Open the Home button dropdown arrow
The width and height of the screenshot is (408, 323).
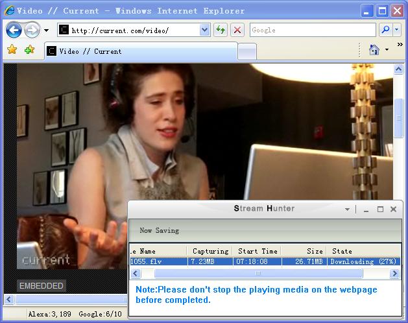click(x=387, y=50)
